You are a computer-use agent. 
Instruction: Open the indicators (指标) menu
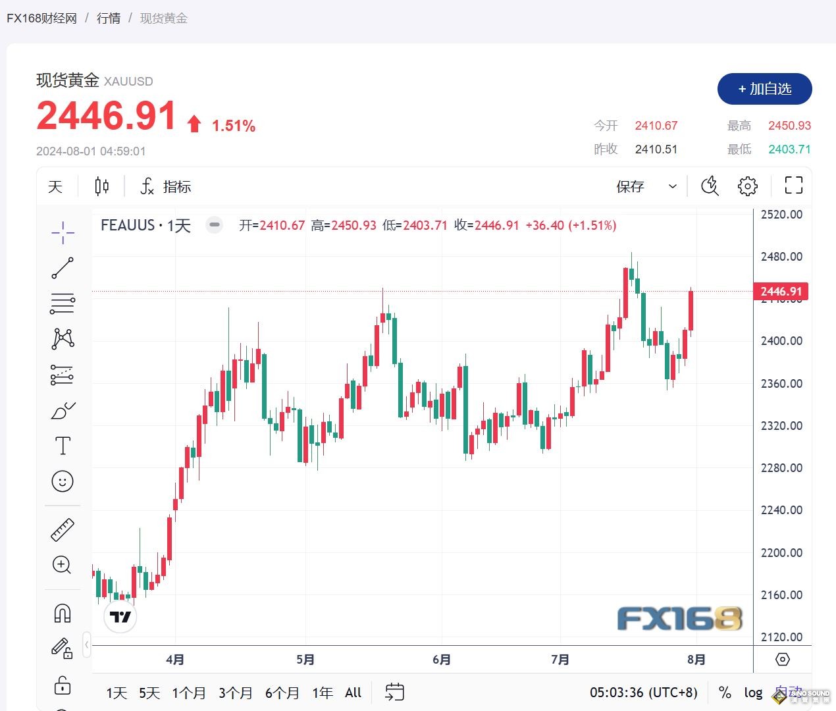(x=166, y=186)
